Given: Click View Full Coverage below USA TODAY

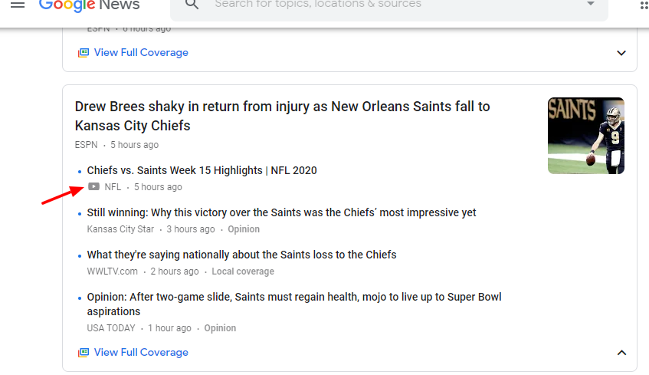Looking at the screenshot, I should point(141,352).
